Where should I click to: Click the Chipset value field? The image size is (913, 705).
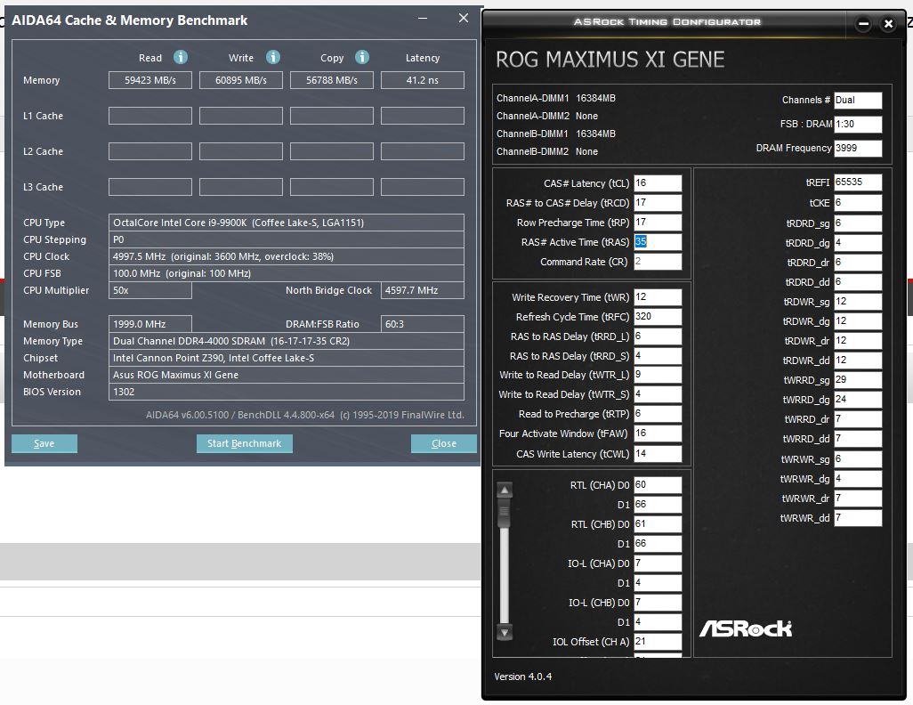click(x=287, y=358)
